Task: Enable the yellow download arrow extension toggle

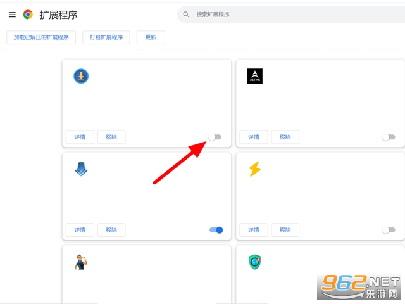Action: pyautogui.click(x=215, y=137)
